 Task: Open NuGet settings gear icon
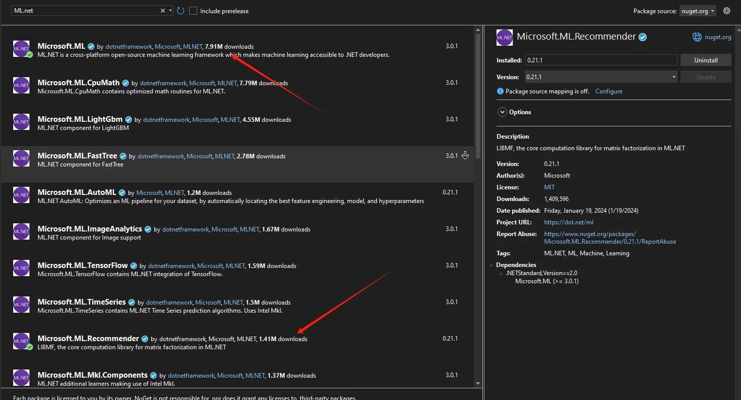pyautogui.click(x=727, y=11)
